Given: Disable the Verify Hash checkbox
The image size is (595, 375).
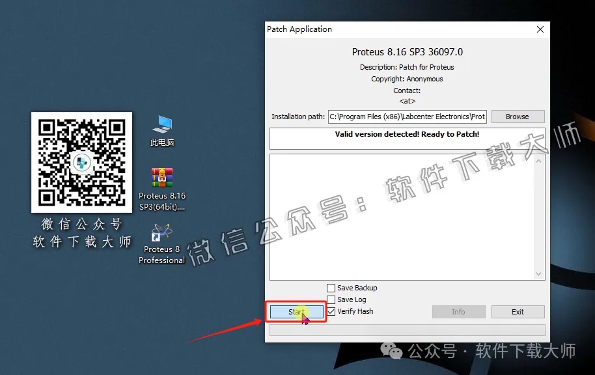Looking at the screenshot, I should [x=331, y=311].
